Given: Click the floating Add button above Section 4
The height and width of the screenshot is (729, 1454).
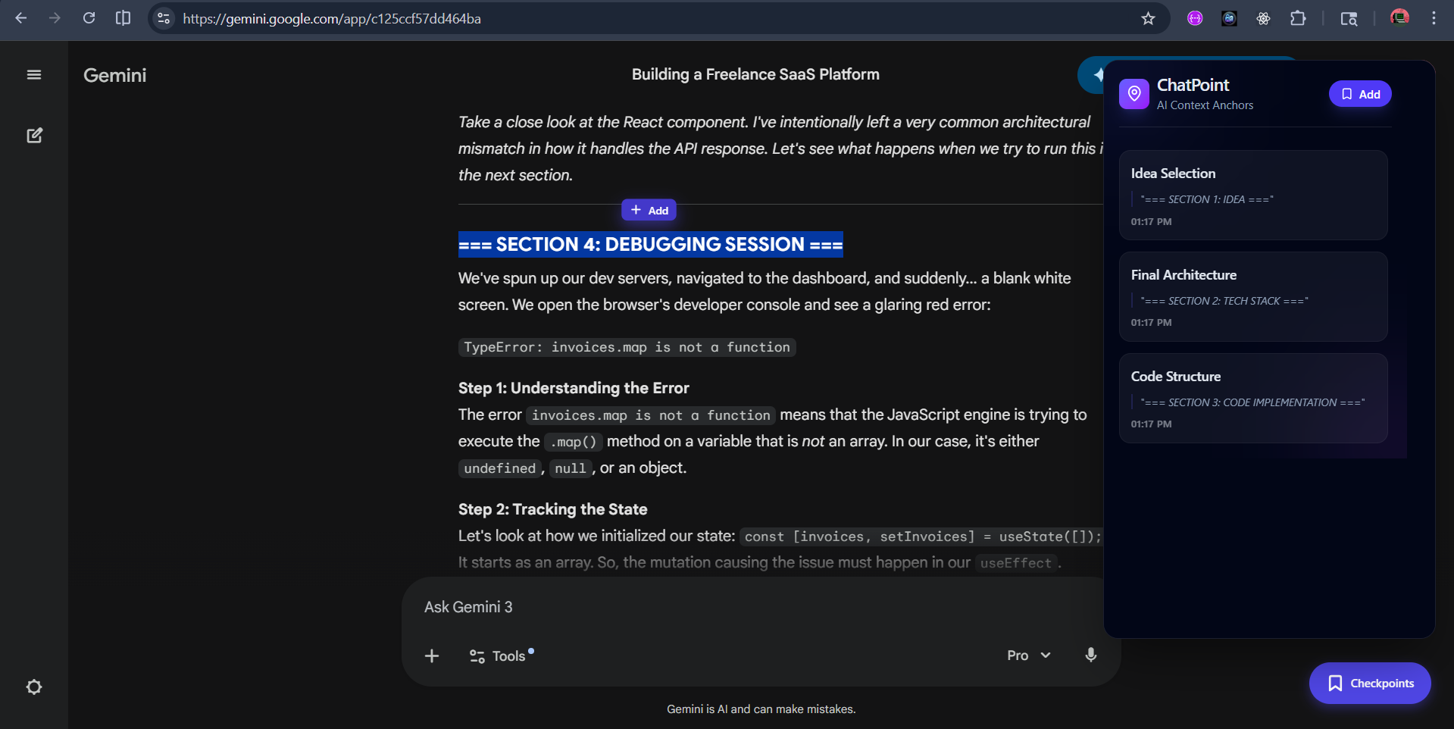Looking at the screenshot, I should [x=649, y=211].
